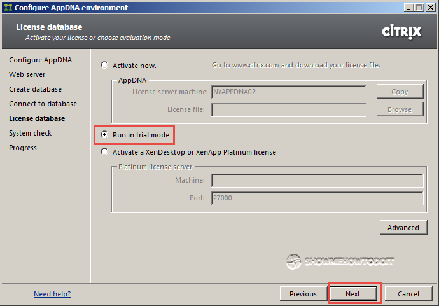
Task: Click the Platinum license Port field
Action: 317,198
